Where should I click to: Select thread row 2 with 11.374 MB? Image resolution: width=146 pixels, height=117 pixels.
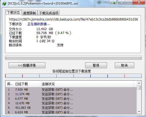pyautogui.click(x=71, y=94)
